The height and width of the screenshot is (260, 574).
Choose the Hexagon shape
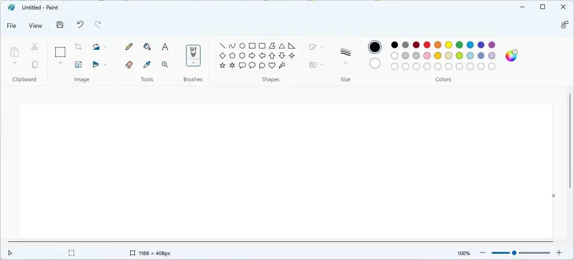click(x=242, y=56)
